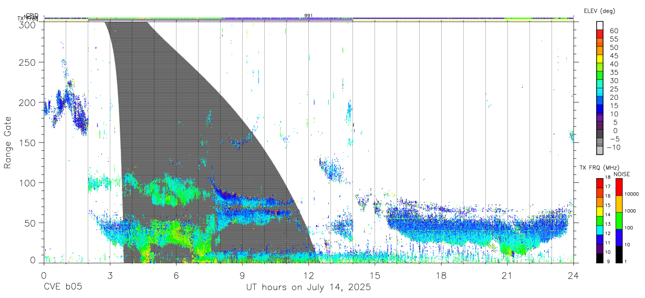Click the '100' label on the NOISE scale
This screenshot has height=298, width=645.
pos(629,228)
